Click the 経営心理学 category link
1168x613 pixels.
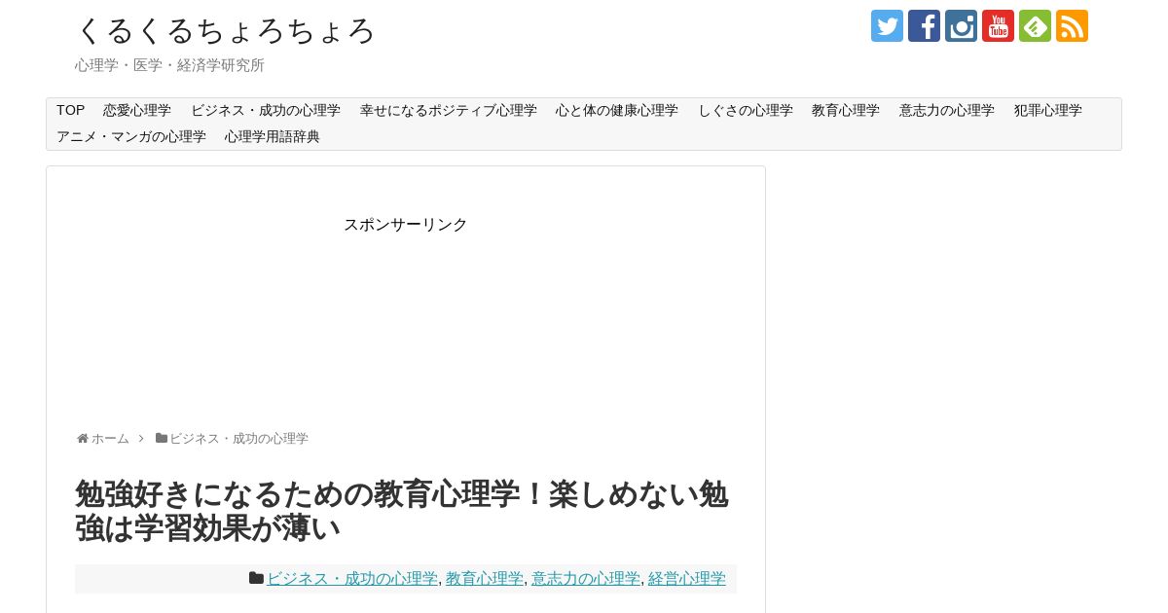[687, 579]
